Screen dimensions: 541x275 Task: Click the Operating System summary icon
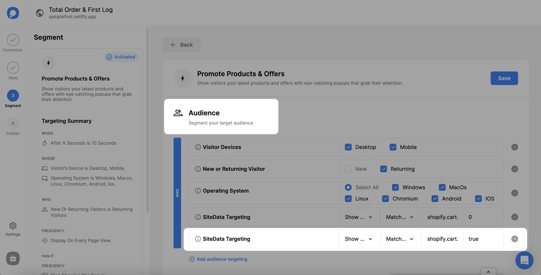pos(45,179)
